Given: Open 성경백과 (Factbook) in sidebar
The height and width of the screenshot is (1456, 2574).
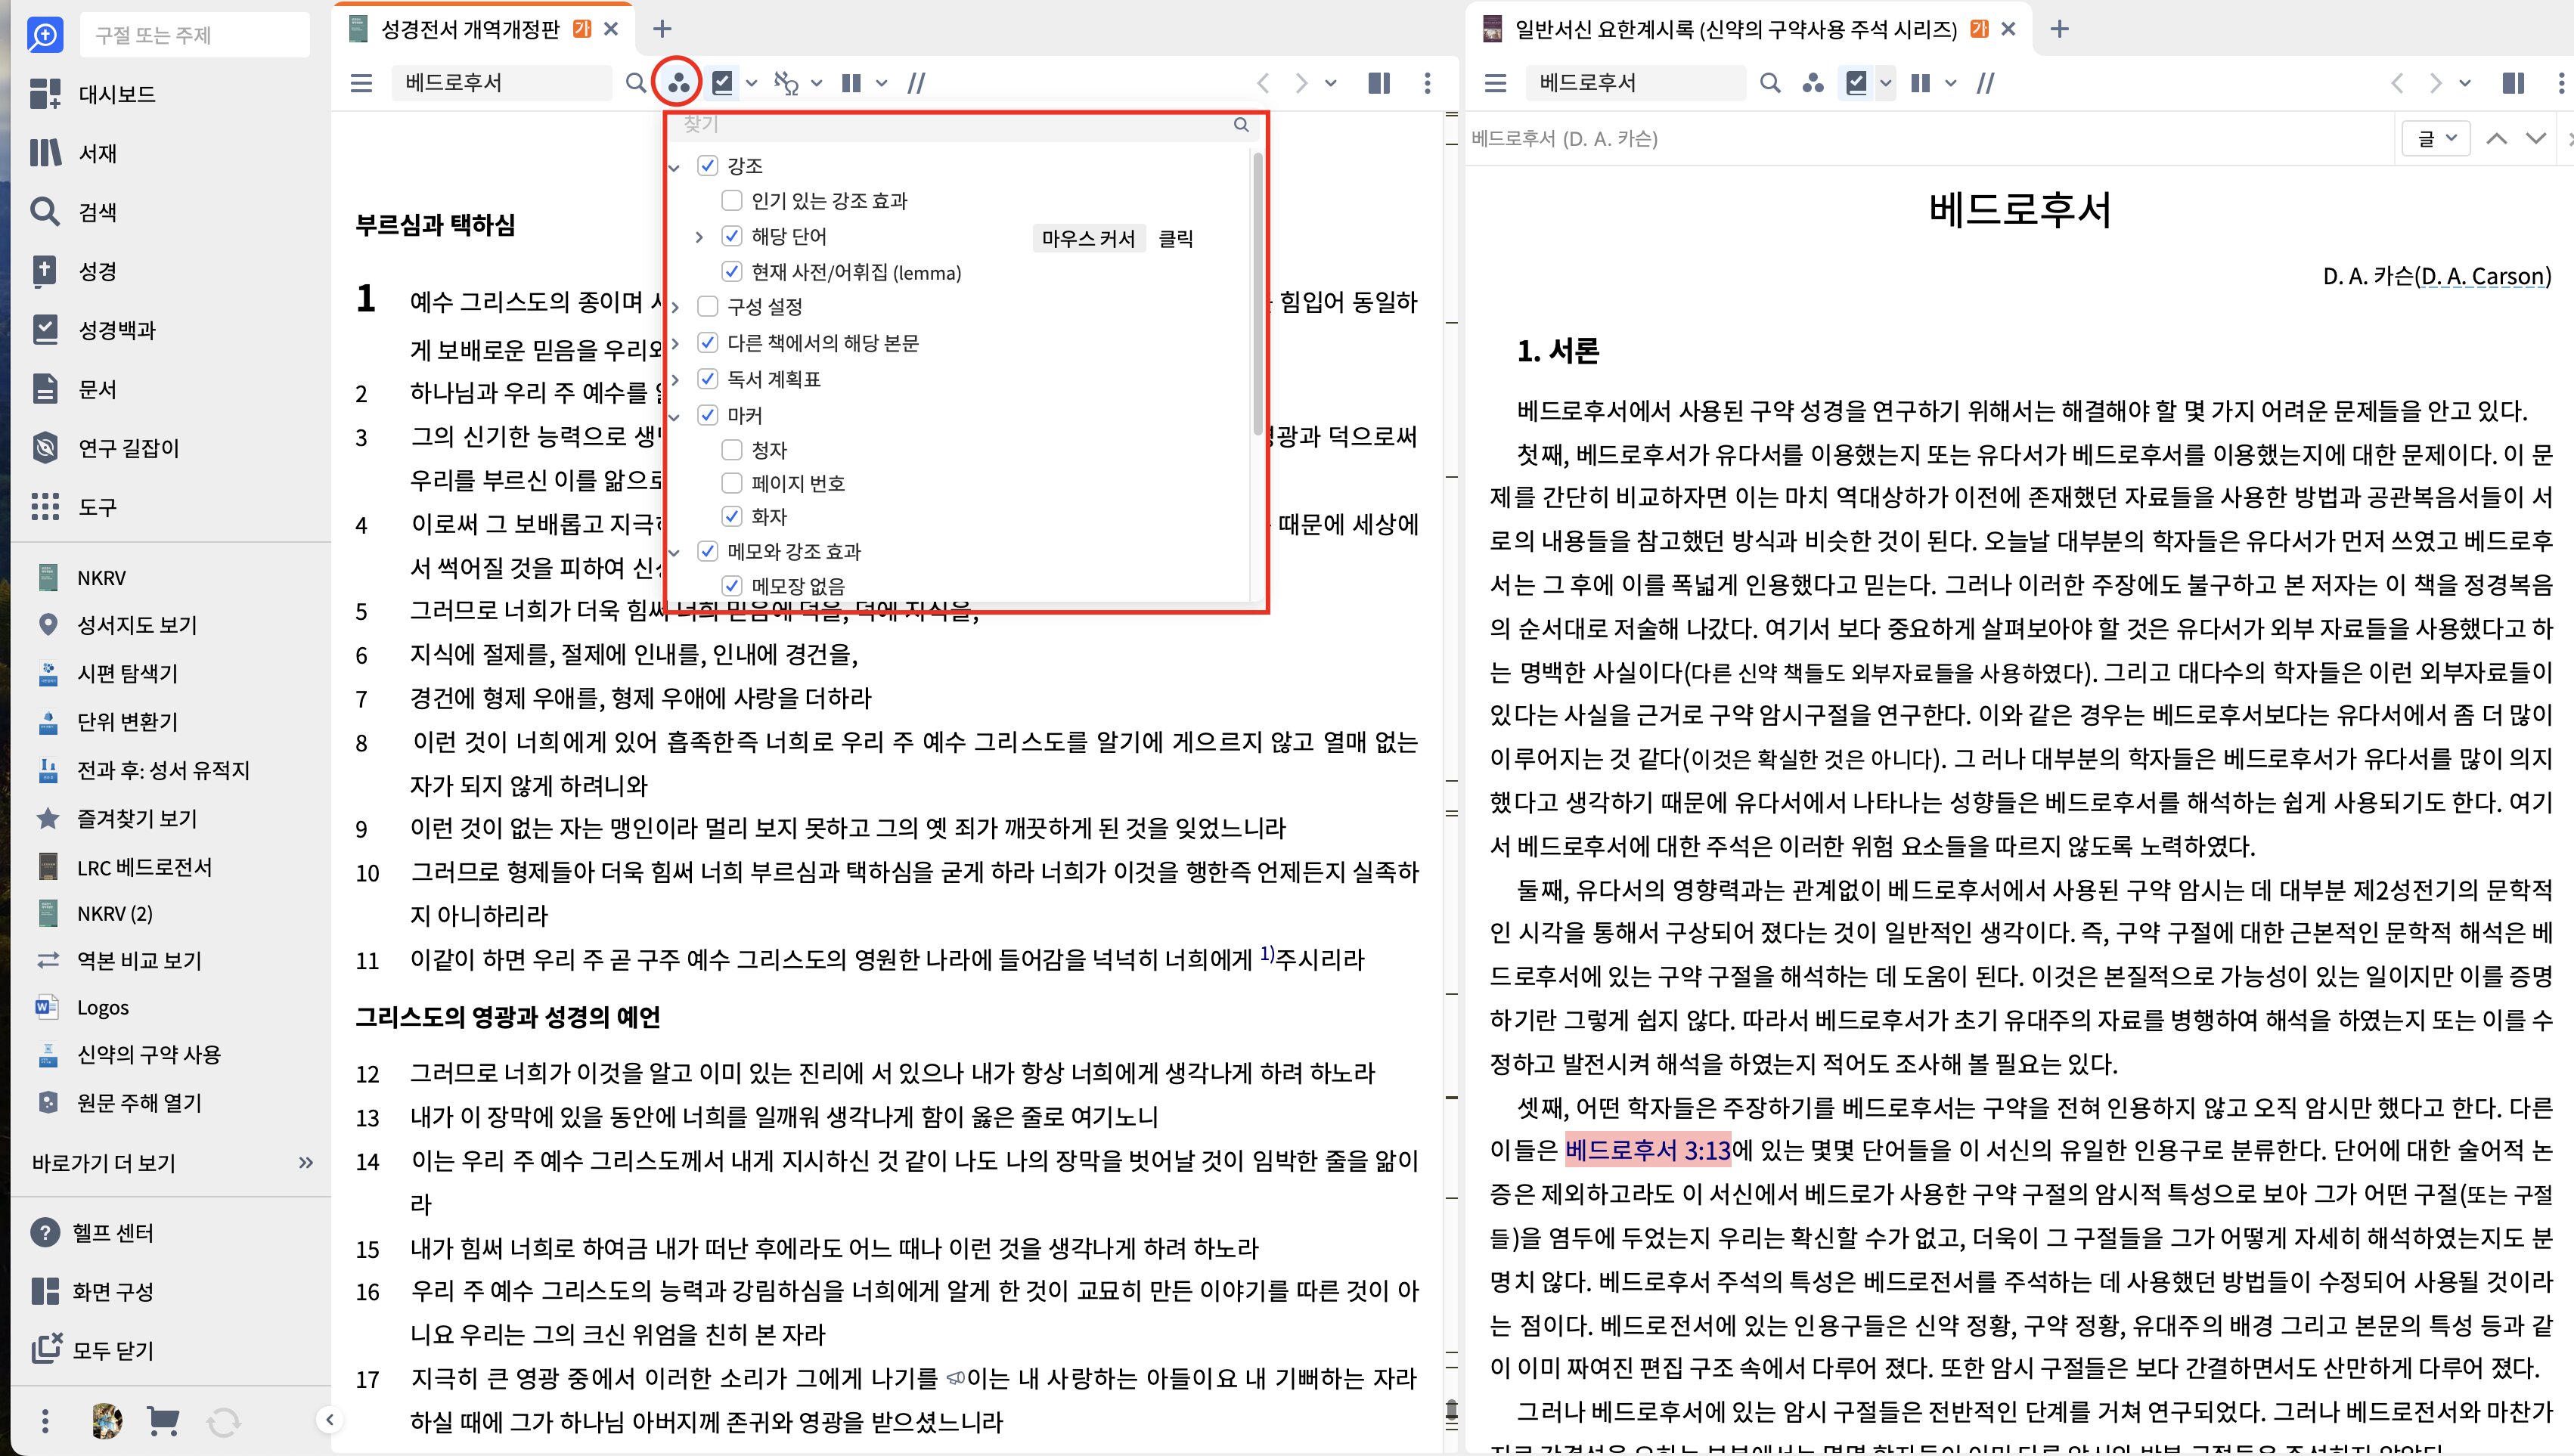Looking at the screenshot, I should 93,330.
